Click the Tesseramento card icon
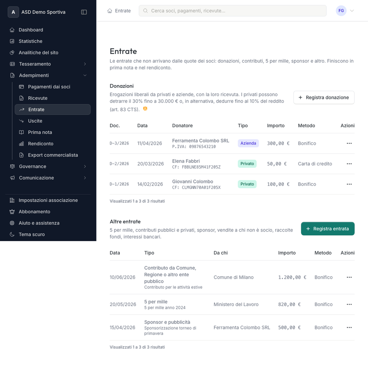The width and height of the screenshot is (368, 374). (12, 64)
